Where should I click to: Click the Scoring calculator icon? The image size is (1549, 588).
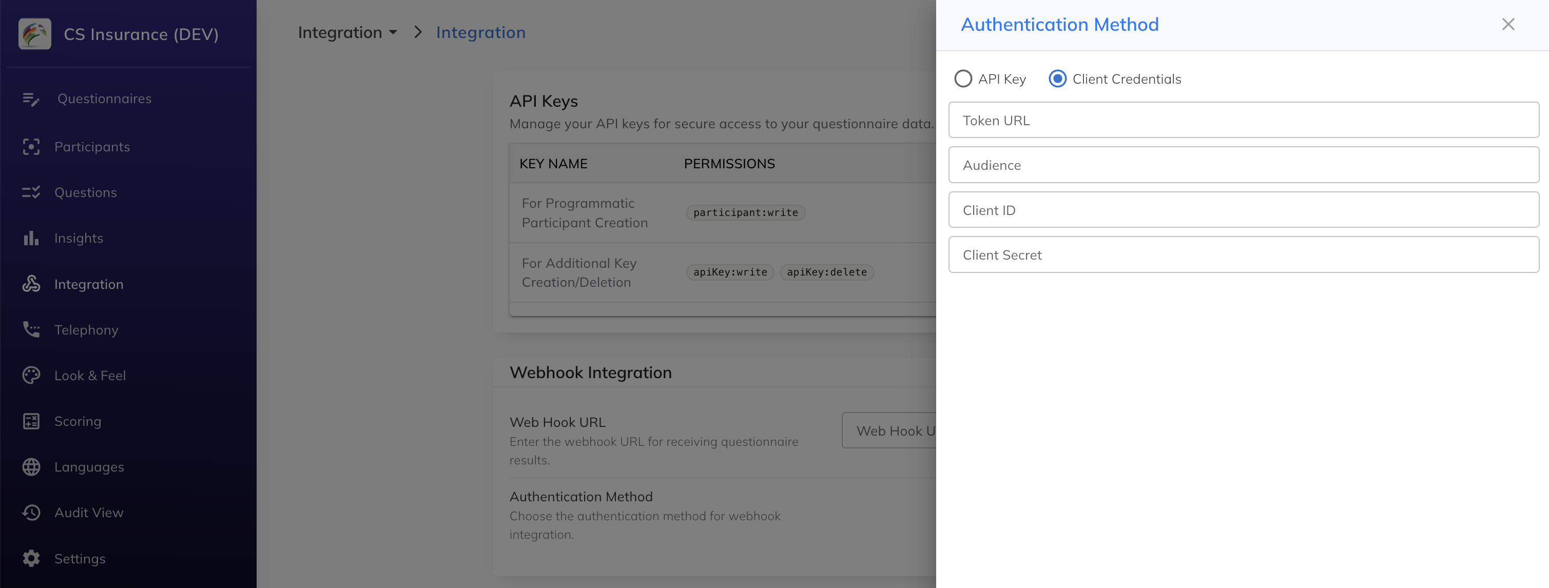31,421
